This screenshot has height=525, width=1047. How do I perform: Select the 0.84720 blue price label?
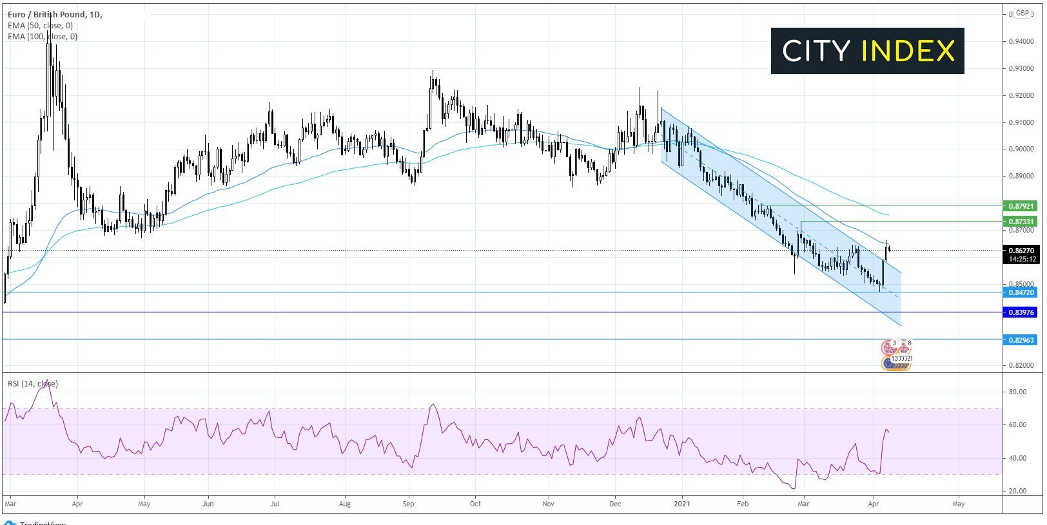click(1021, 292)
